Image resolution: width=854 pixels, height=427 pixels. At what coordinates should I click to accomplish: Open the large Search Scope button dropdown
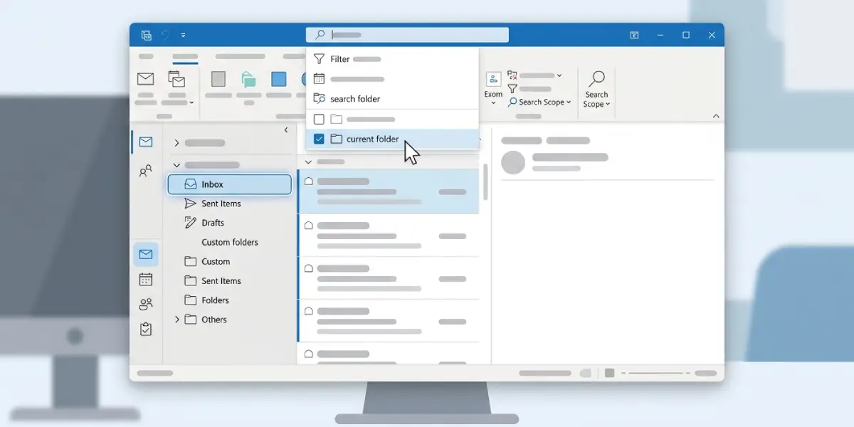[x=608, y=105]
